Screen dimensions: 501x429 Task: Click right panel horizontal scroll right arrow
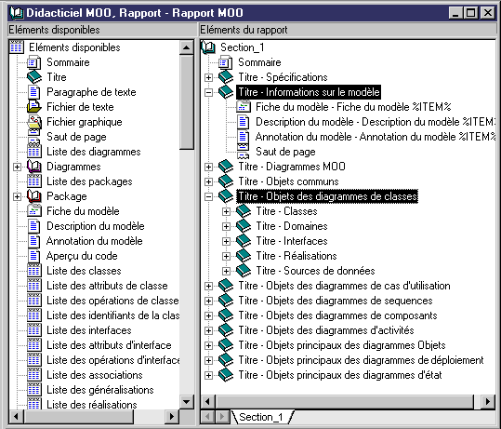point(488,401)
